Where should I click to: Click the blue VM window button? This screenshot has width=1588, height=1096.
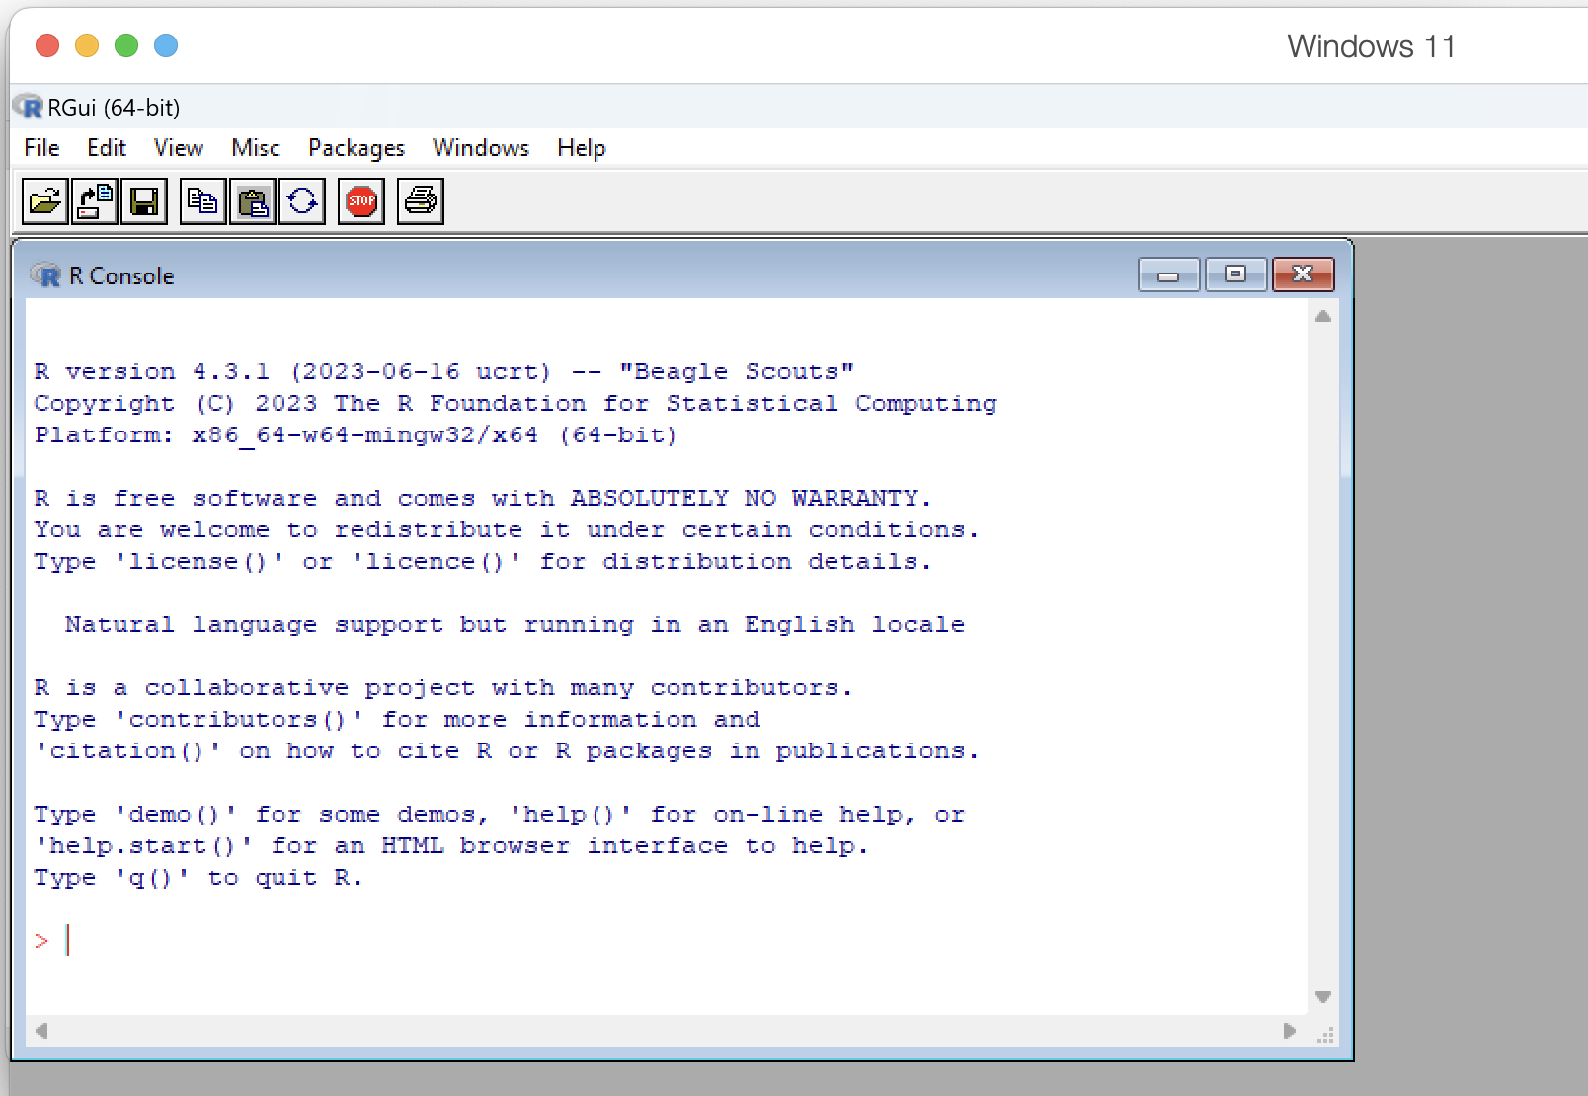(166, 45)
